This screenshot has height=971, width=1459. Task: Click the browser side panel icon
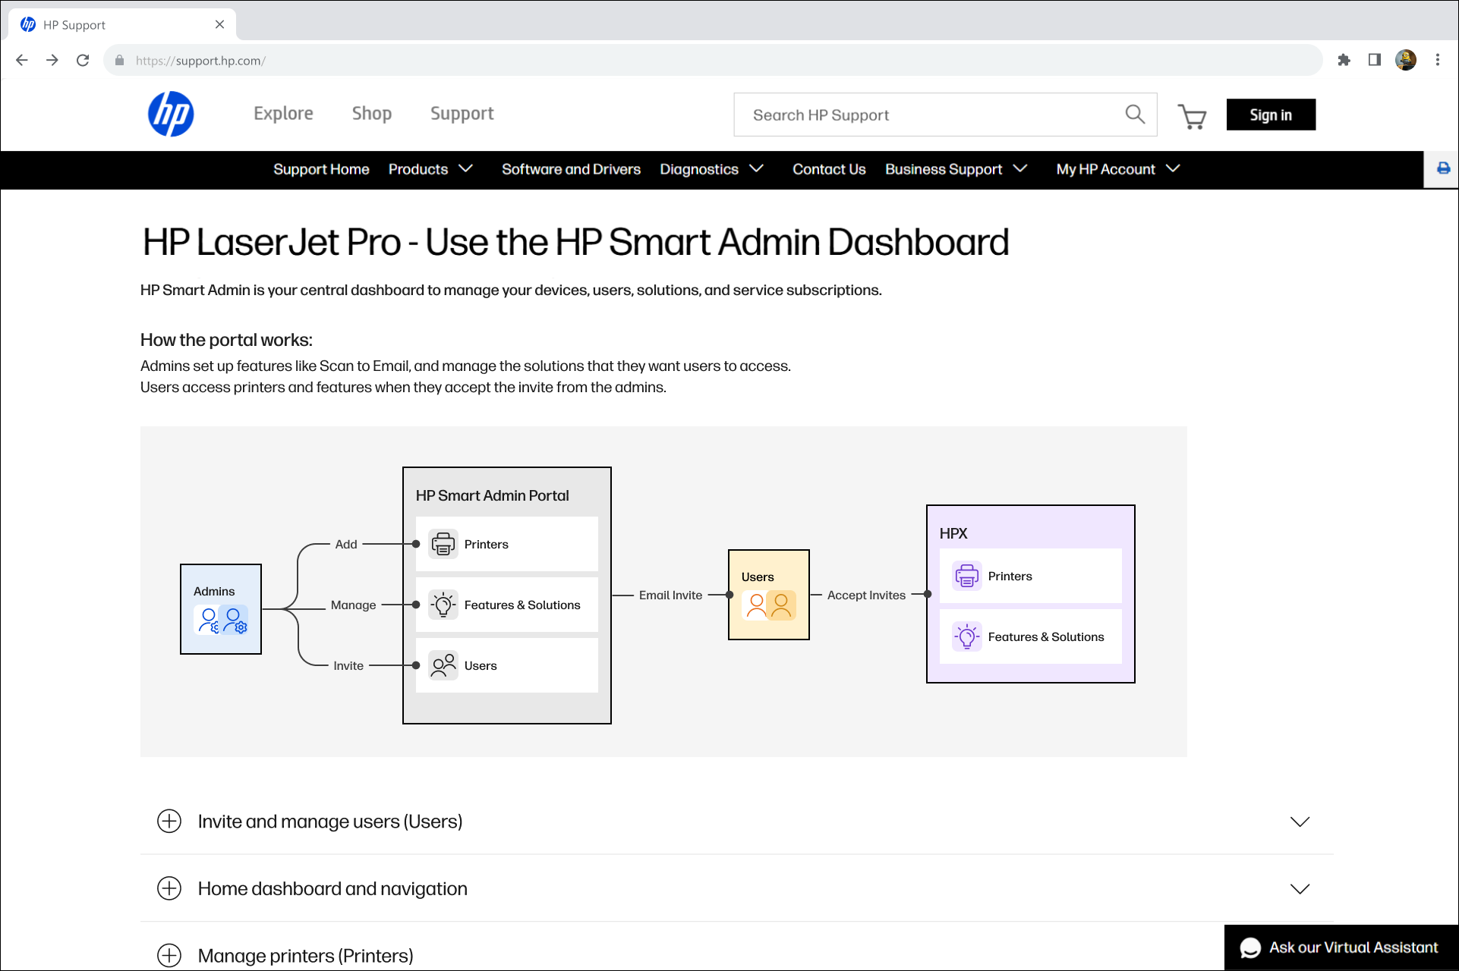1374,60
